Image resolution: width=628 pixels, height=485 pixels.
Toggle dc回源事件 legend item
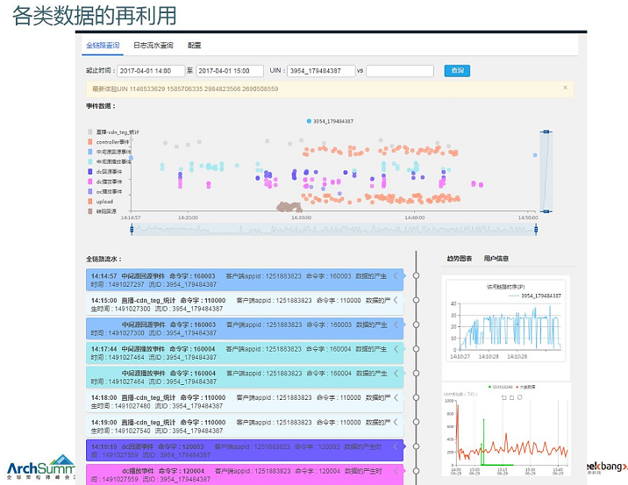pos(90,171)
